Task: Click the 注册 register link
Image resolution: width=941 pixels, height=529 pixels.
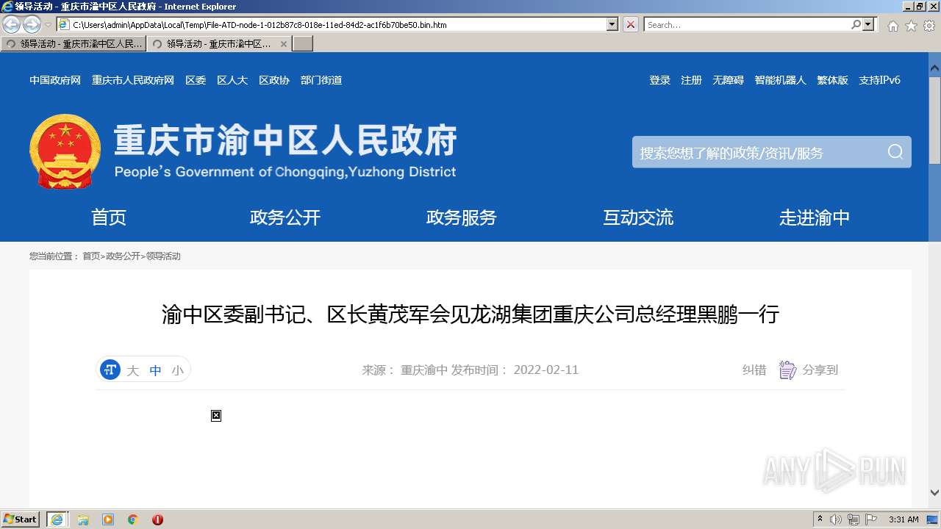Action: (x=691, y=80)
